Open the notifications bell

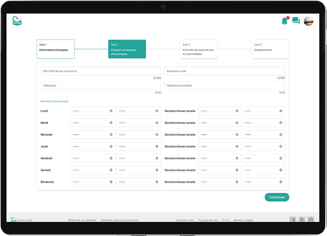284,21
